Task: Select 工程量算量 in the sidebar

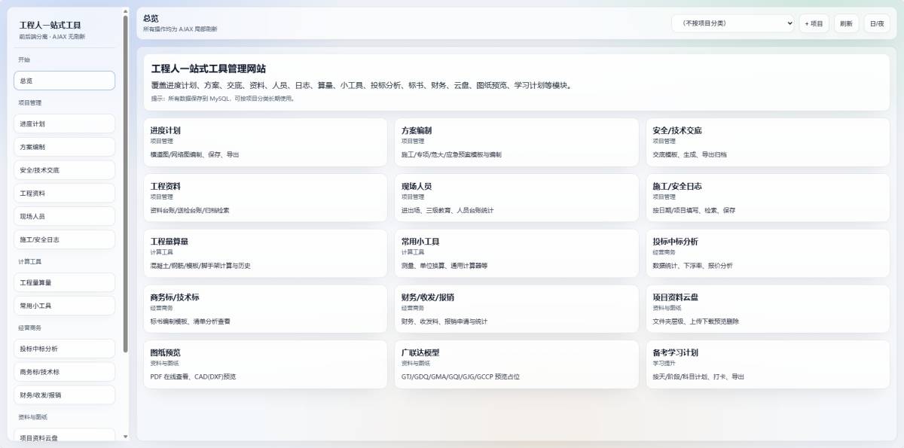Action: pyautogui.click(x=64, y=282)
